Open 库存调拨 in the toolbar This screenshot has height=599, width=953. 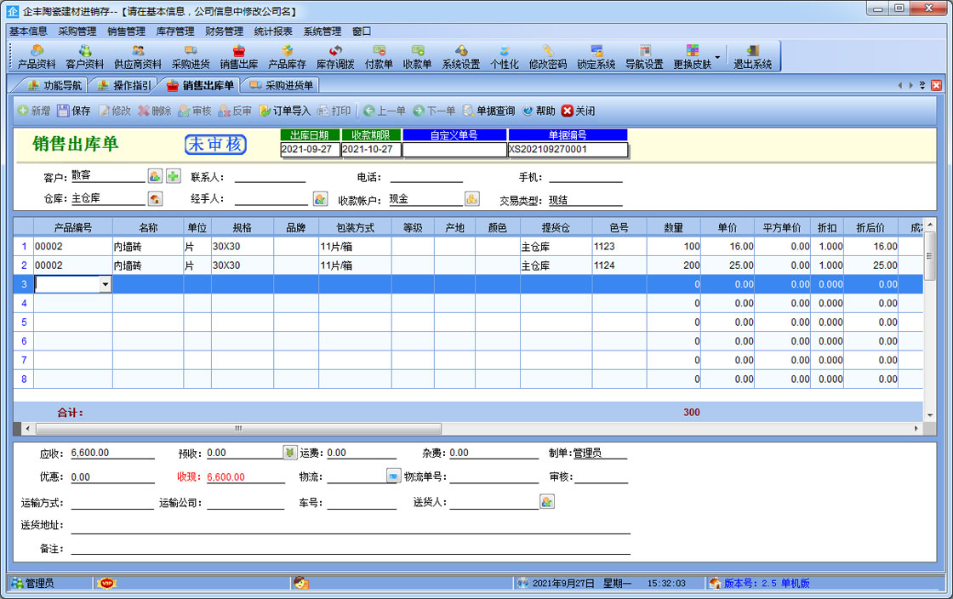click(x=335, y=57)
